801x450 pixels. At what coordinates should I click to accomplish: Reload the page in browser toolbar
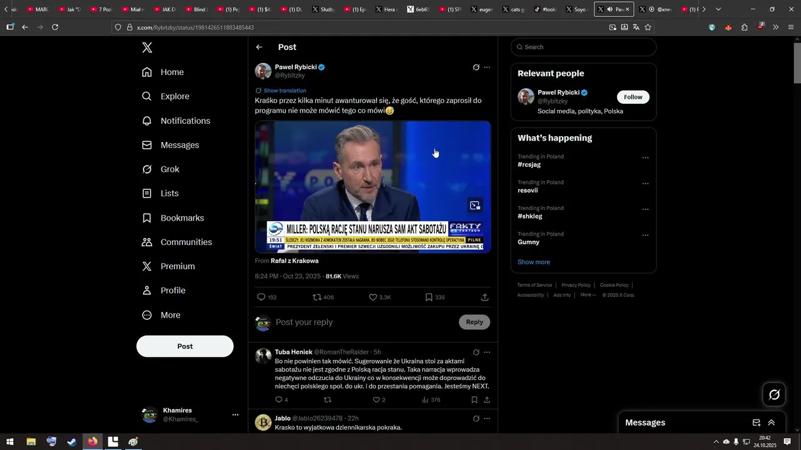pos(55,27)
